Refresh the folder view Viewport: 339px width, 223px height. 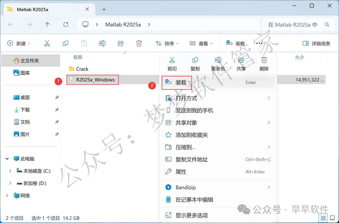tap(66, 24)
